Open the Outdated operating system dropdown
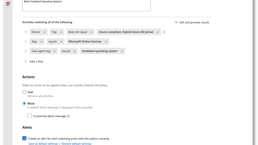 [x=102, y=51]
